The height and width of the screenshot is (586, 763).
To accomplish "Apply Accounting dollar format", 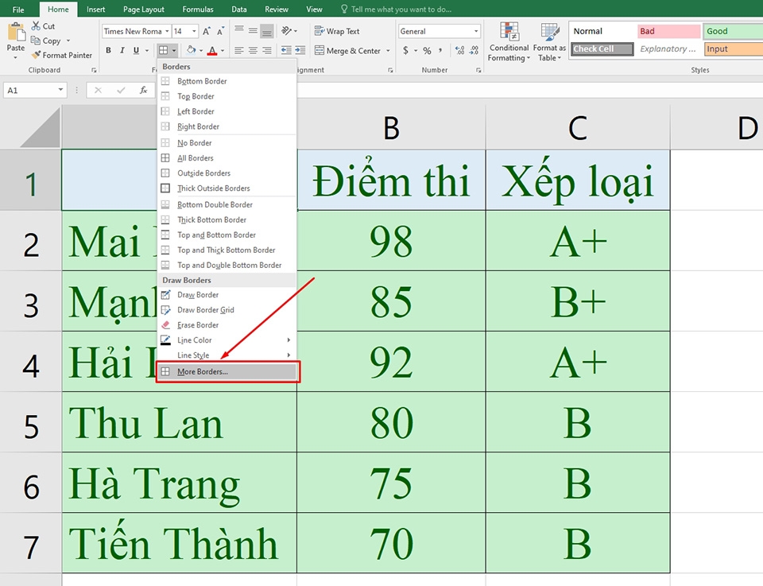I will click(406, 50).
